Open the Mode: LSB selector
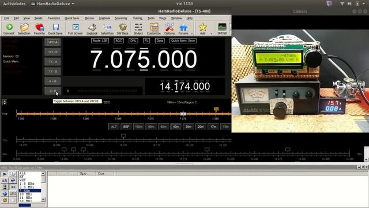This screenshot has height=208, width=369. (x=100, y=40)
